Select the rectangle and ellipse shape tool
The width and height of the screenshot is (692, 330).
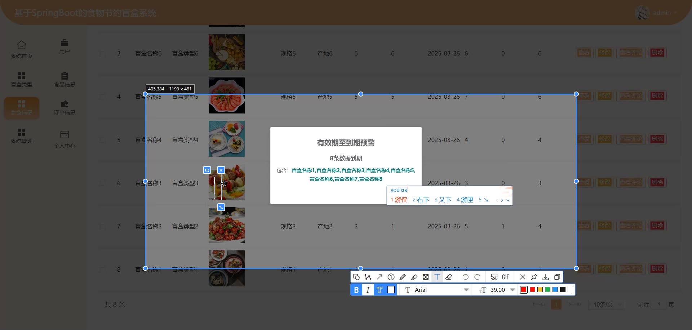coord(356,277)
